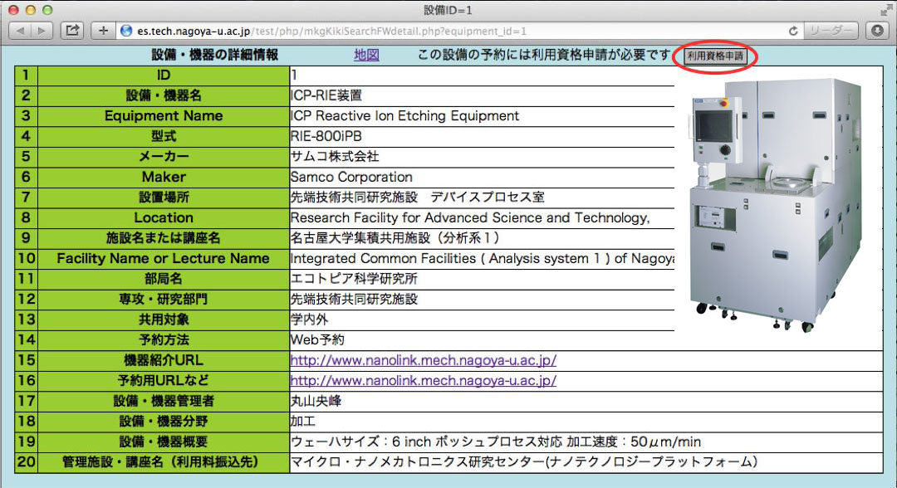Click the plus add-bookmark button
The height and width of the screenshot is (488, 897).
point(103,31)
